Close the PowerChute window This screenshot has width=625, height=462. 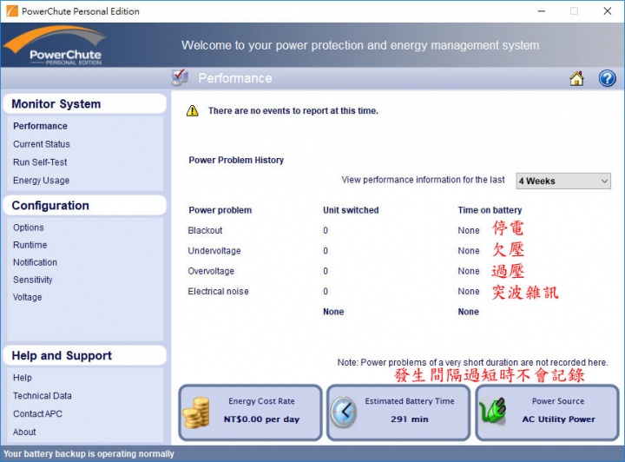tap(608, 11)
